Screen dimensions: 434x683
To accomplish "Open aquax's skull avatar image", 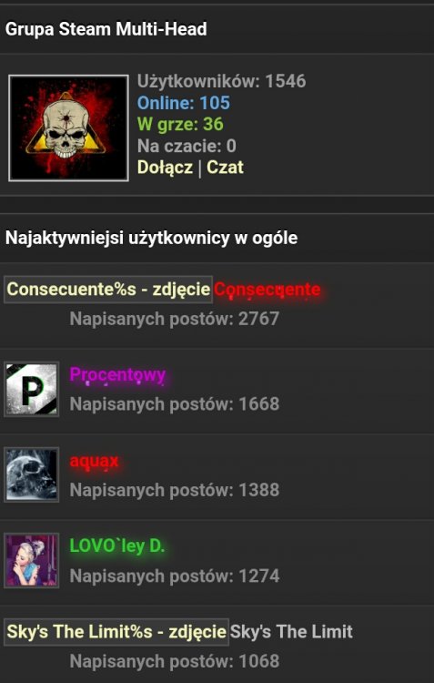I will (x=31, y=474).
